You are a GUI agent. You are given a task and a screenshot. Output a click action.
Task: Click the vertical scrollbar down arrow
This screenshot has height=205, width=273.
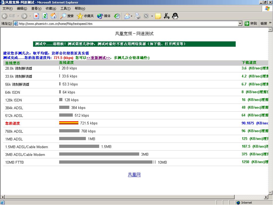click(270, 193)
